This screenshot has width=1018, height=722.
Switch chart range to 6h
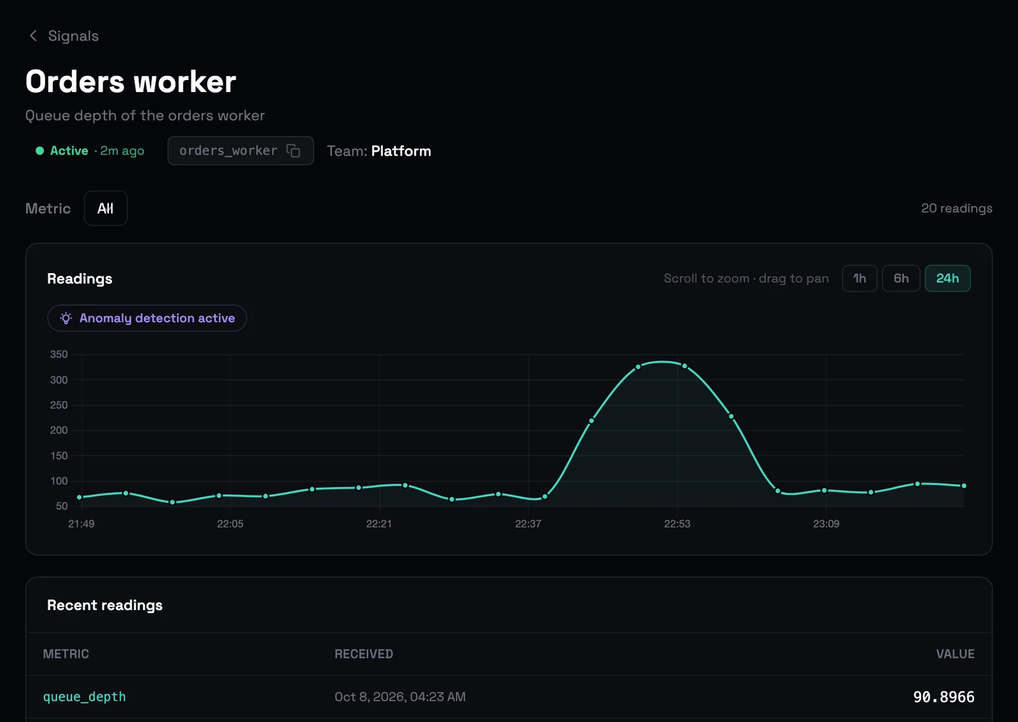tap(901, 278)
